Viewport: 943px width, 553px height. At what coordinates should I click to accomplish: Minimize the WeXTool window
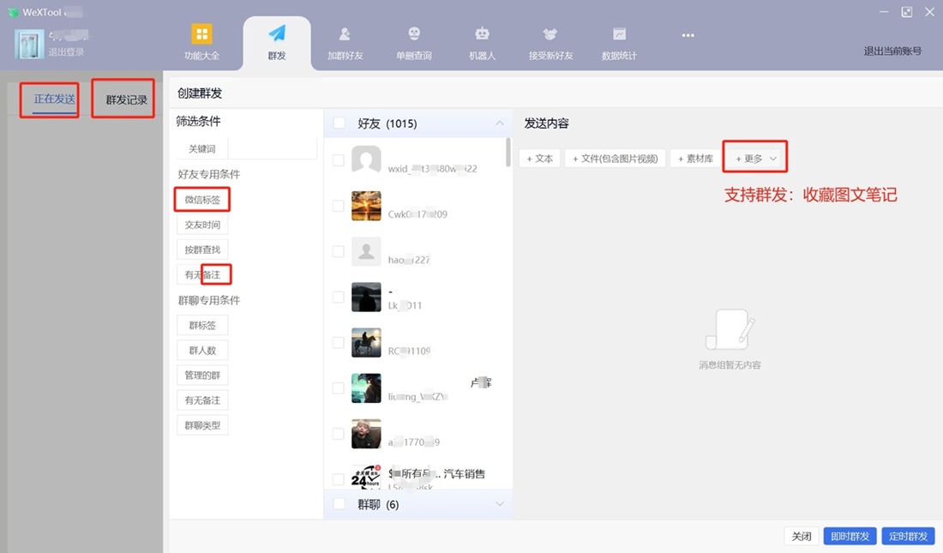pyautogui.click(x=884, y=12)
